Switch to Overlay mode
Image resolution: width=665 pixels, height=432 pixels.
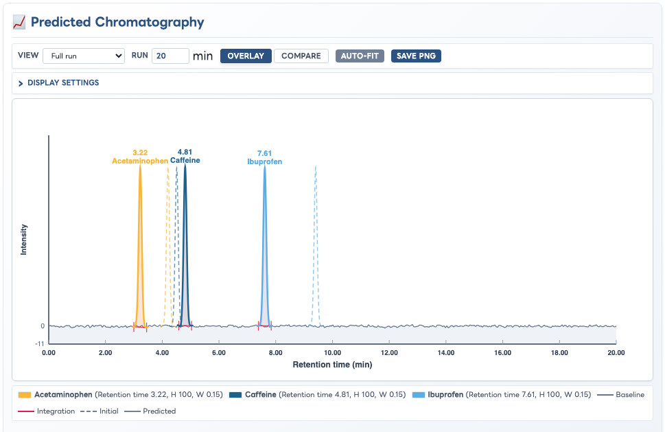pyautogui.click(x=246, y=56)
